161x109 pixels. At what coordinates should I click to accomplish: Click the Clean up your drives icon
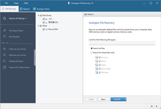click(4, 49)
